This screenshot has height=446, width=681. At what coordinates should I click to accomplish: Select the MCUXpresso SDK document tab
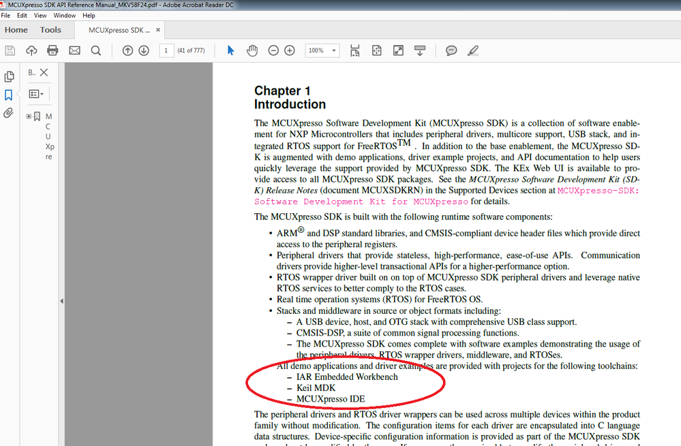[x=119, y=31]
